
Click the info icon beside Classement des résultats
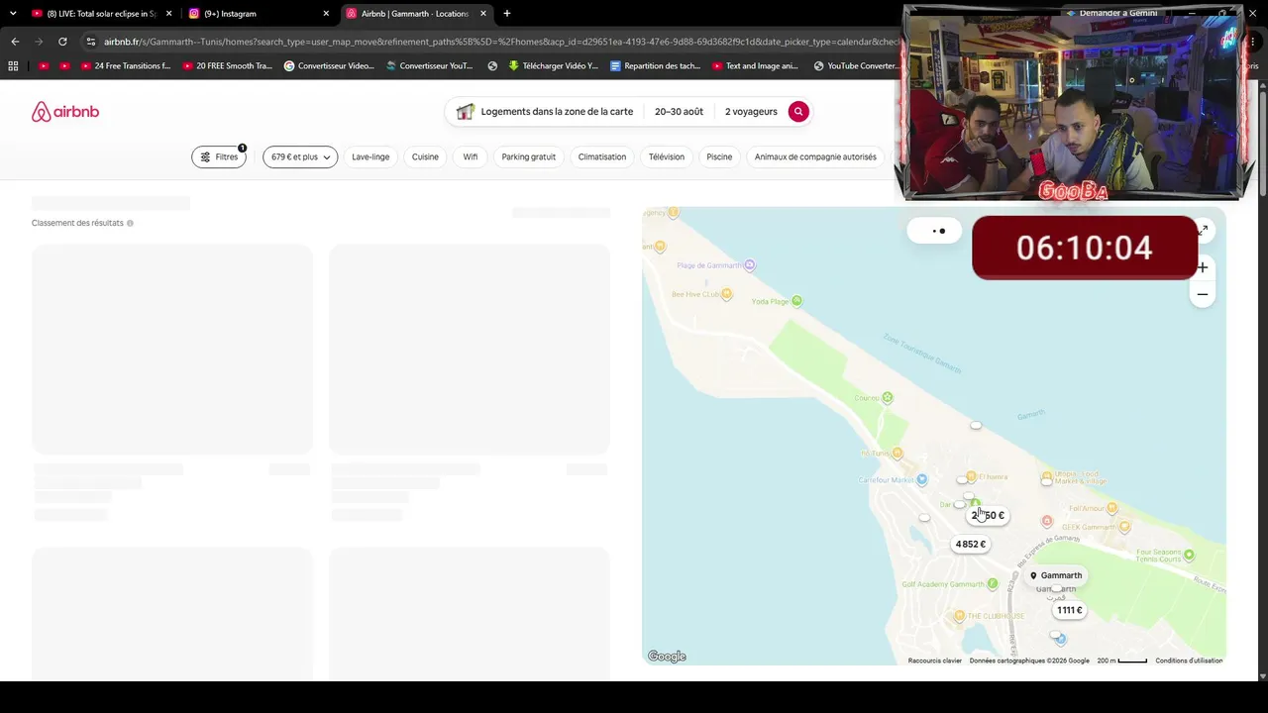pyautogui.click(x=130, y=223)
